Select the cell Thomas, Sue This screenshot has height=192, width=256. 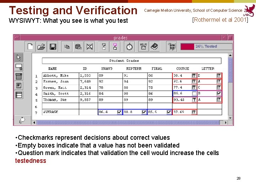60,100
